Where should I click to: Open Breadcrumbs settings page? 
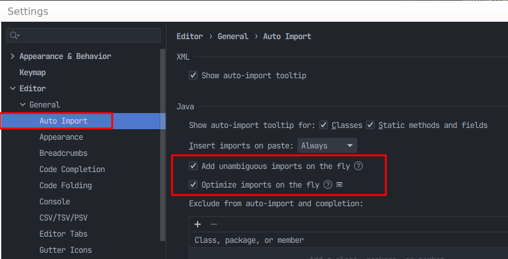[x=64, y=153]
